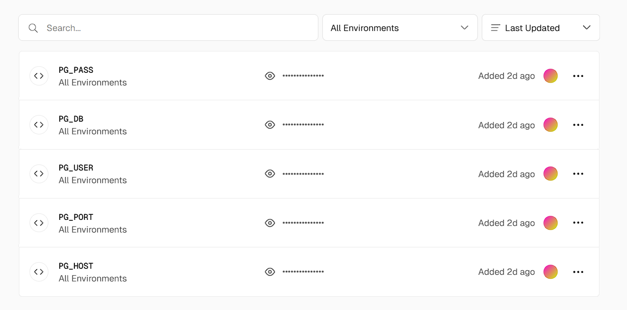Click the code icon beside PG_DB
This screenshot has height=310, width=627.
(x=39, y=125)
